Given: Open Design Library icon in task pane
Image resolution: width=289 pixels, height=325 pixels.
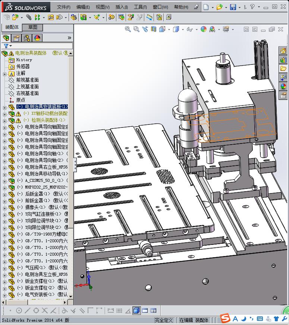Looking at the screenshot, I should tap(283, 60).
